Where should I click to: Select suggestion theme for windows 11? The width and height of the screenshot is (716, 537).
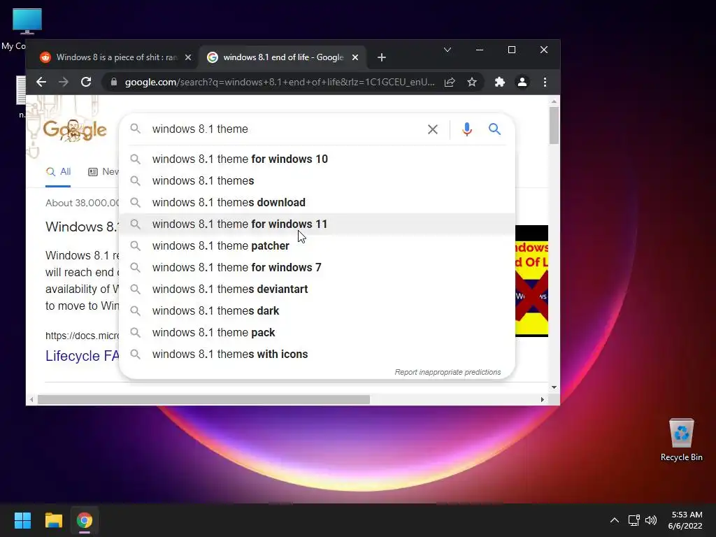317,224
